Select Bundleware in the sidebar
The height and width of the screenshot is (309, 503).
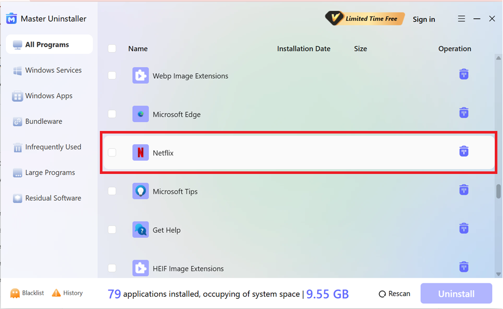[x=44, y=121]
